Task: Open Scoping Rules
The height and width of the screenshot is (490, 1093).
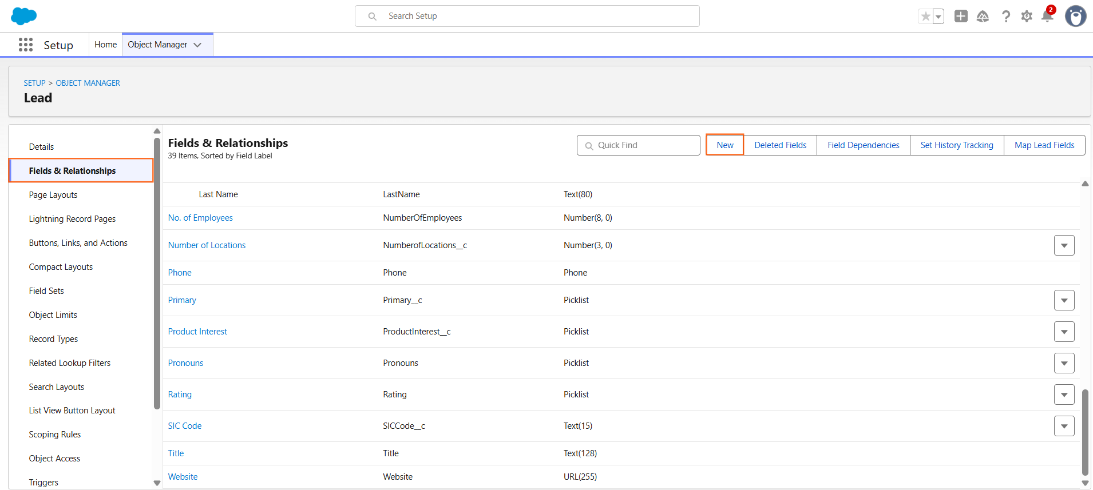Action: coord(55,435)
